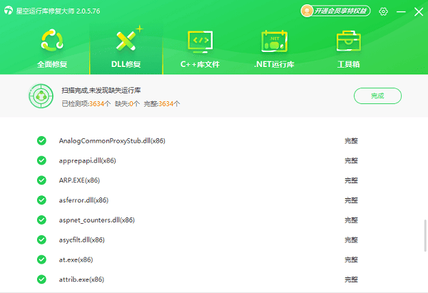The height and width of the screenshot is (293, 428).
Task: Open the 全面修复 tab icon
Action: (52, 41)
